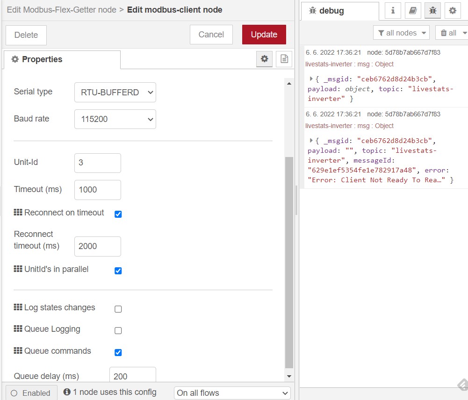Click the Delete button
468x400 pixels.
coord(26,35)
